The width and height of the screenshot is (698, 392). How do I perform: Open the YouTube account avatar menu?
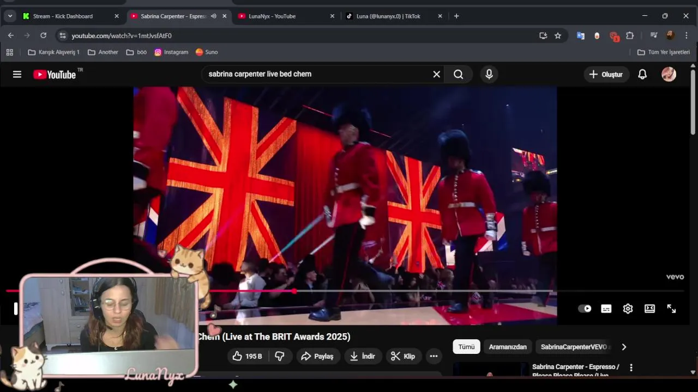pos(669,75)
